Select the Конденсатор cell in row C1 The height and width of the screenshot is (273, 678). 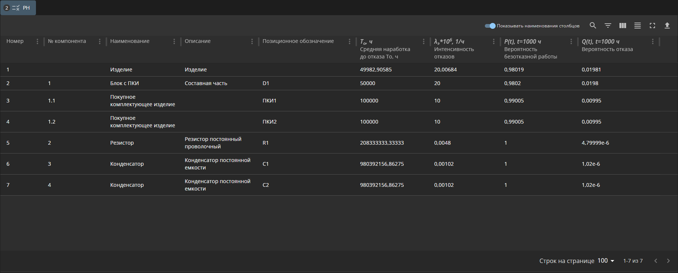point(127,164)
